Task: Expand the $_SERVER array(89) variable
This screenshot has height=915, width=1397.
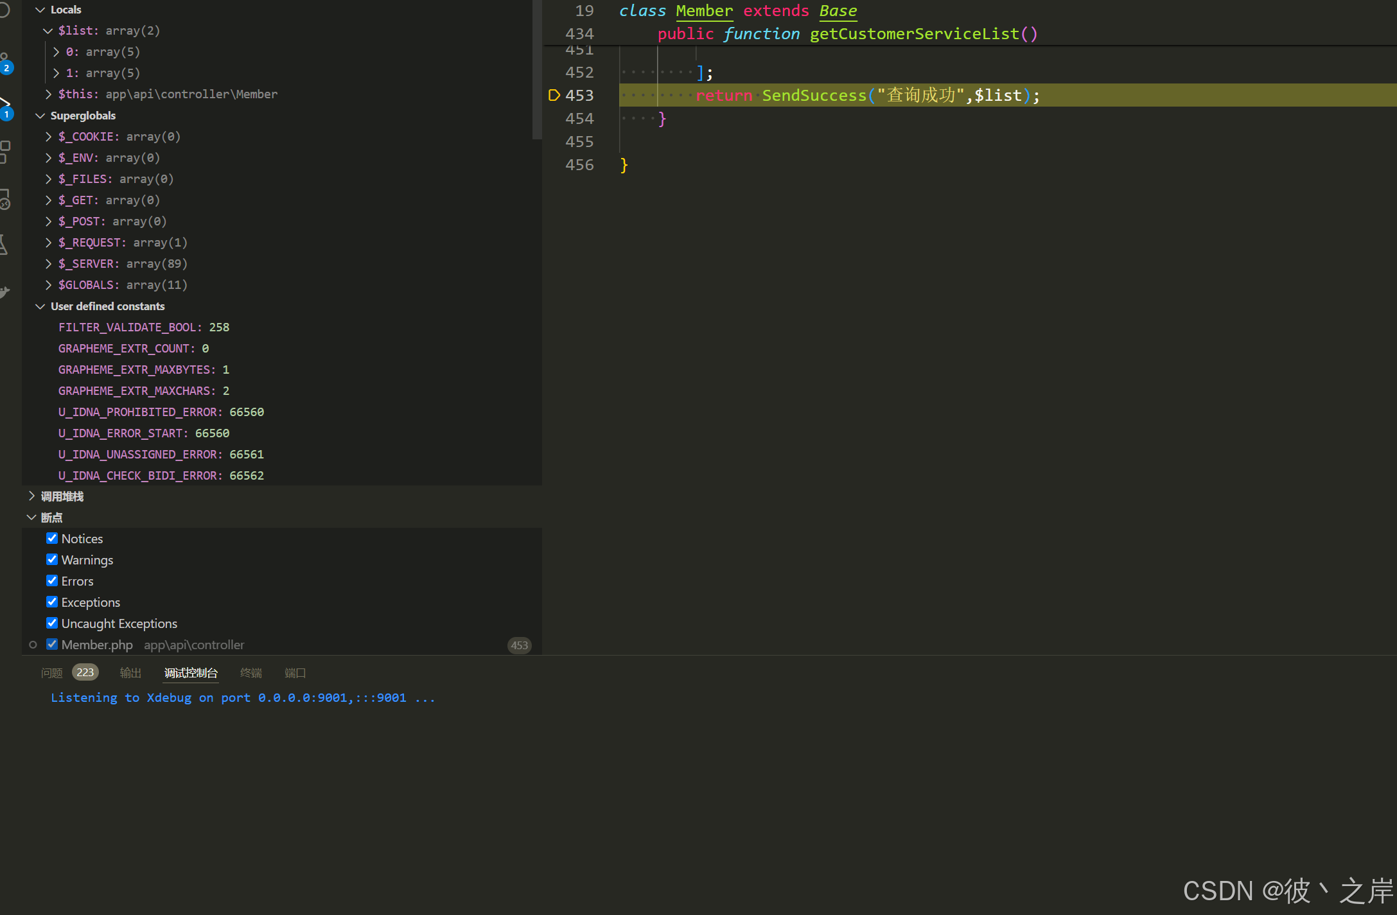Action: (x=48, y=264)
